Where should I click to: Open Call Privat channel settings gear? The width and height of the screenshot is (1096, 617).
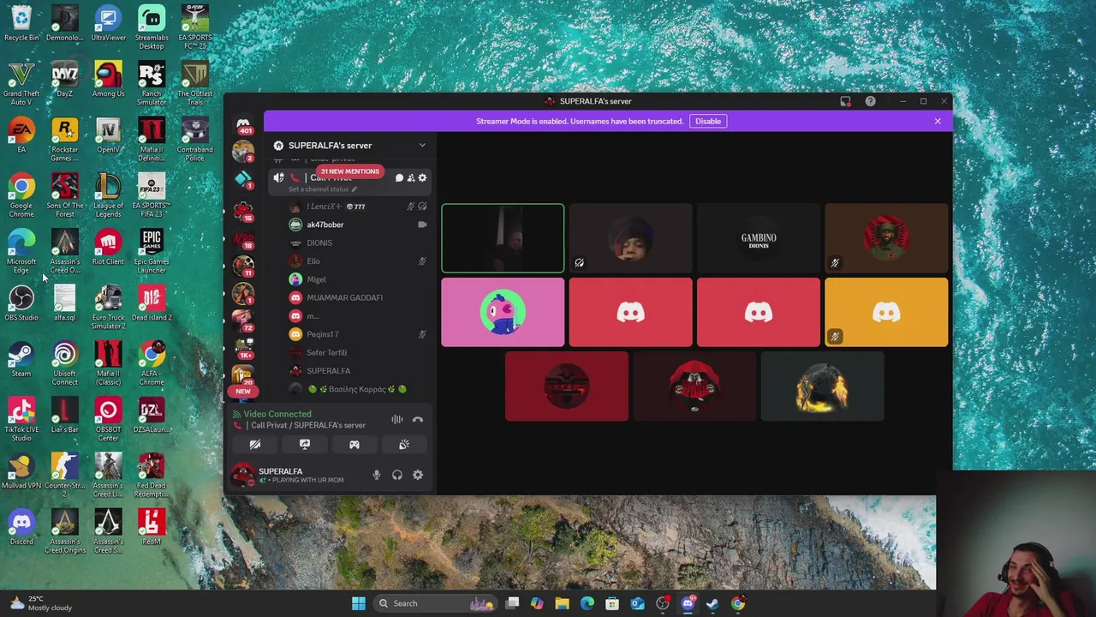(422, 177)
